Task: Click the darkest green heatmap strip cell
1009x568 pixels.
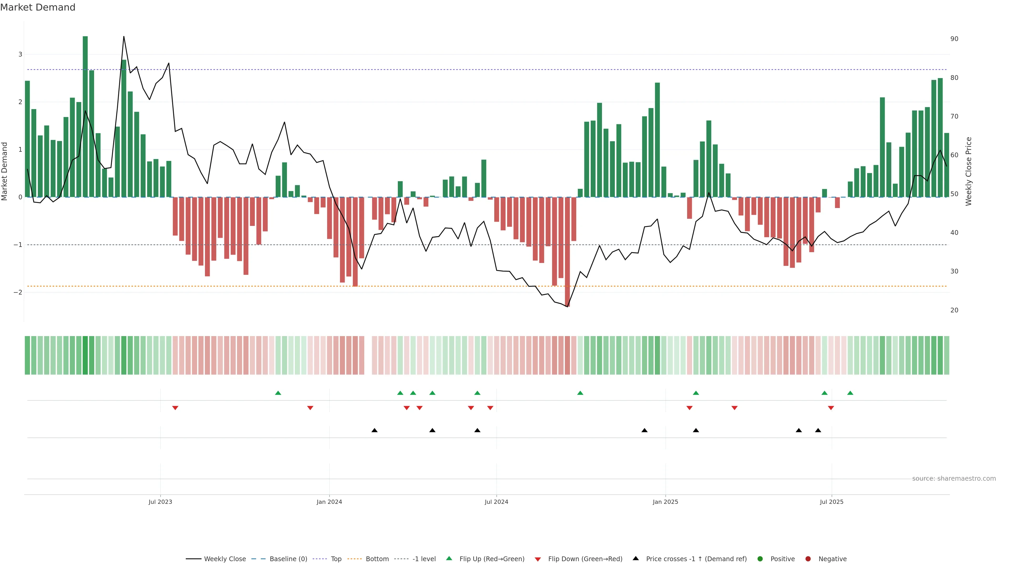Action: coord(85,355)
